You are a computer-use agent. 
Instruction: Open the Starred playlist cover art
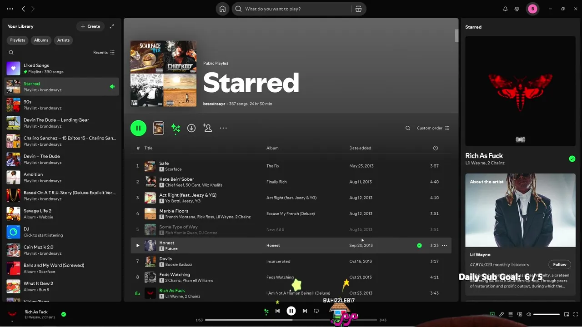click(163, 74)
